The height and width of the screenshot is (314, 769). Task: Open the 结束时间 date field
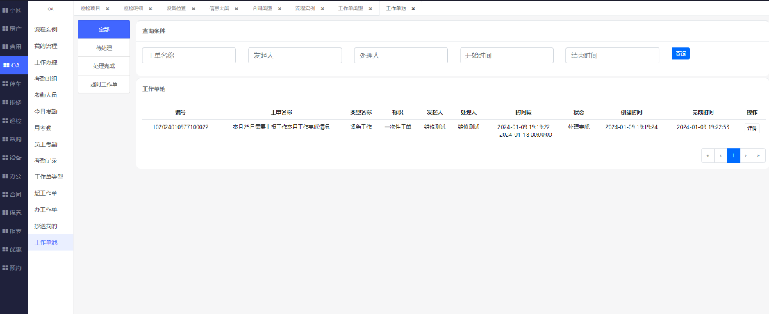(612, 56)
